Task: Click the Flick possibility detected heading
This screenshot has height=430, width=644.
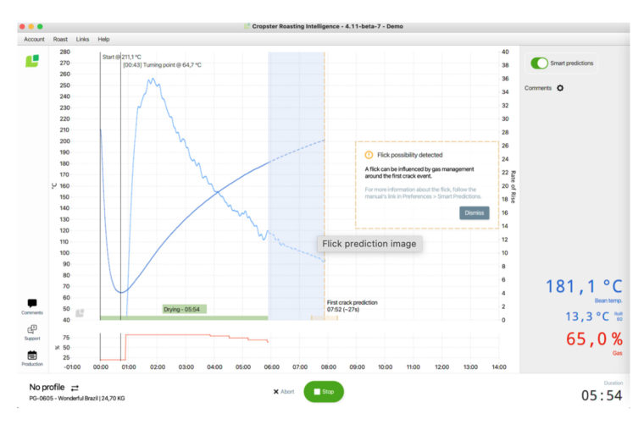Action: click(x=410, y=155)
